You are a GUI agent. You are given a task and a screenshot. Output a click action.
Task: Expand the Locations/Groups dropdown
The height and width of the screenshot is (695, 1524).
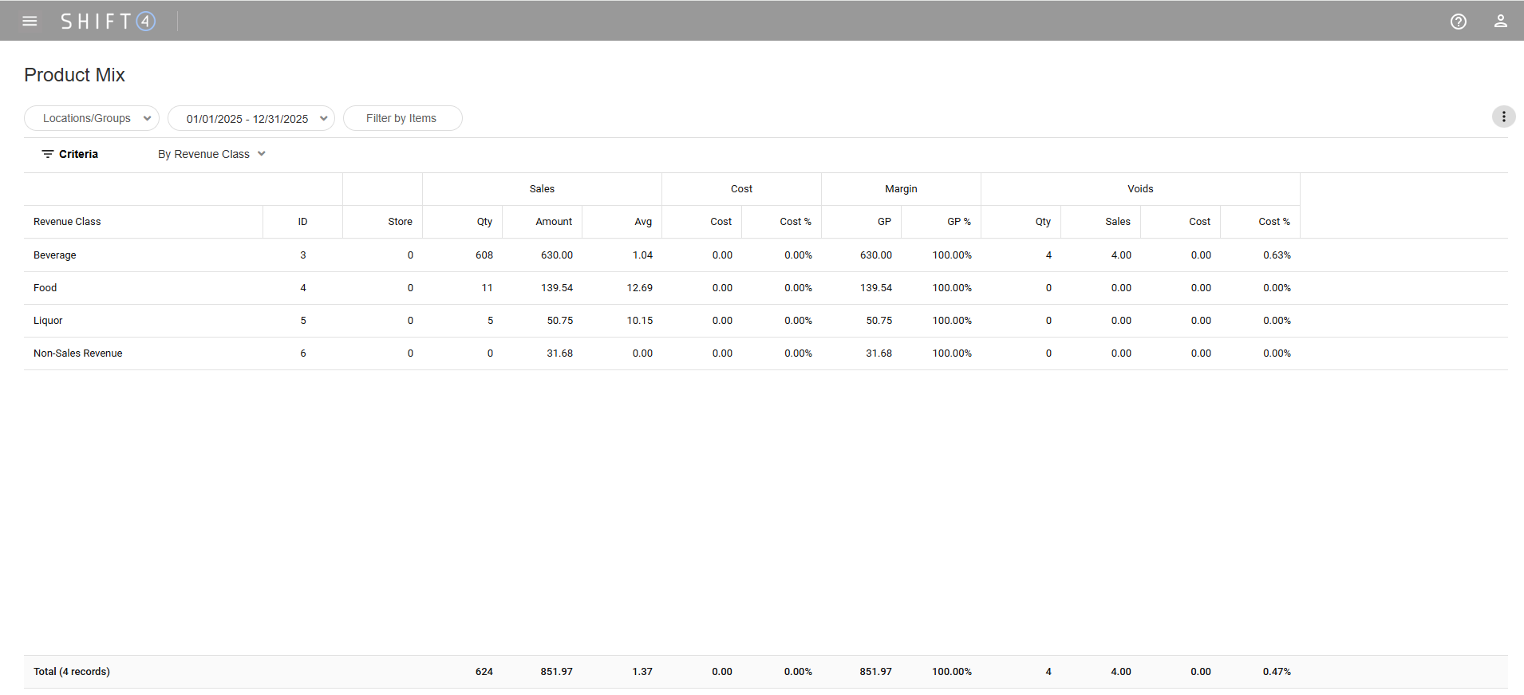click(92, 118)
